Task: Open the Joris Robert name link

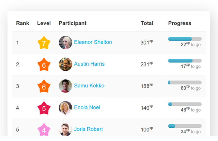Action: 88,129
